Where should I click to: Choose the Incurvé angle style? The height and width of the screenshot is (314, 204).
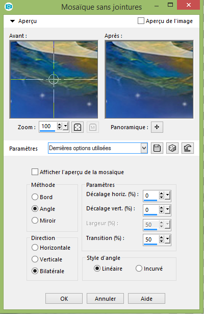139,269
